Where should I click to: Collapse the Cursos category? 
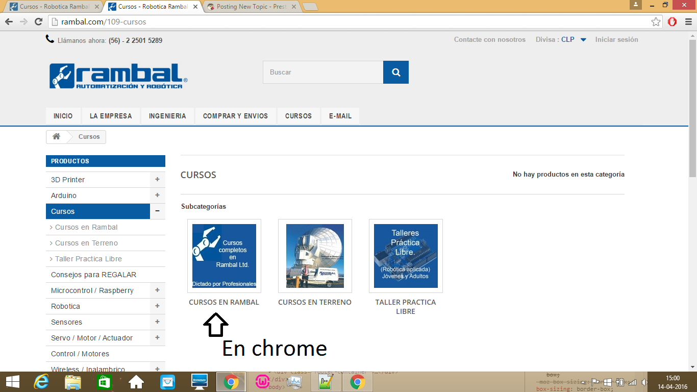(x=157, y=211)
